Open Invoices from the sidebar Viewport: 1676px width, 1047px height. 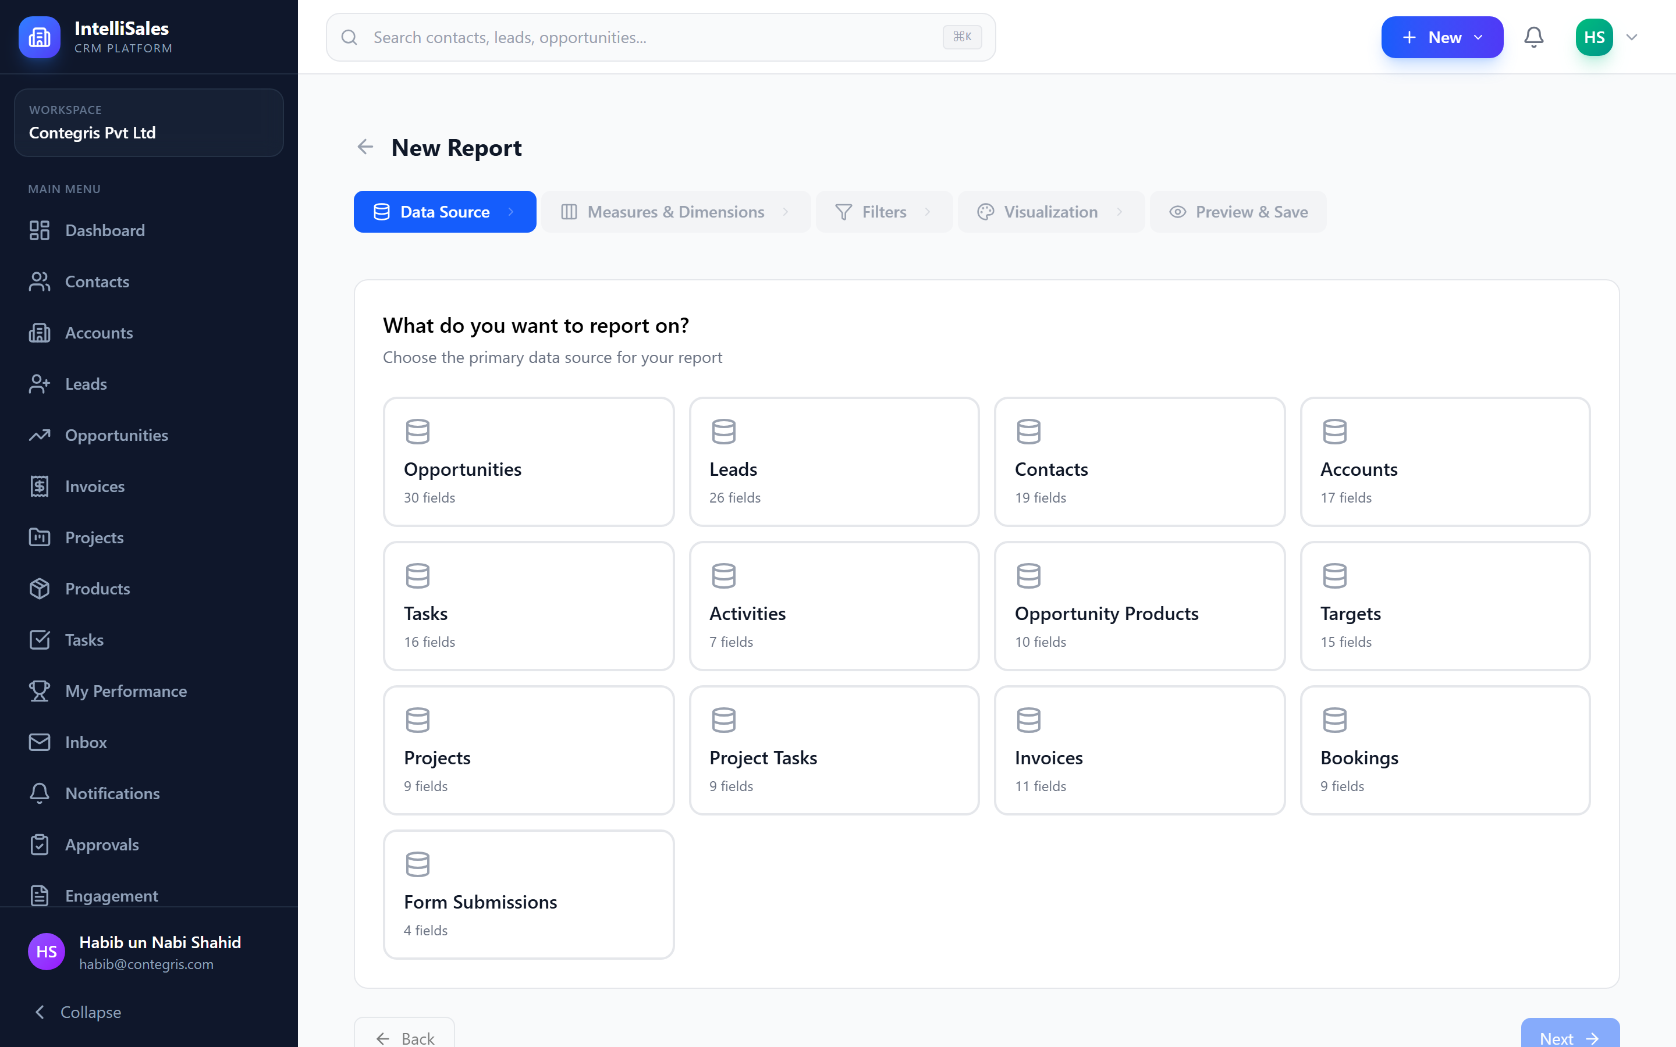(149, 487)
